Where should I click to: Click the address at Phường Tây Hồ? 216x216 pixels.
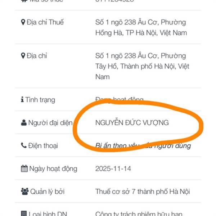[x=142, y=66]
